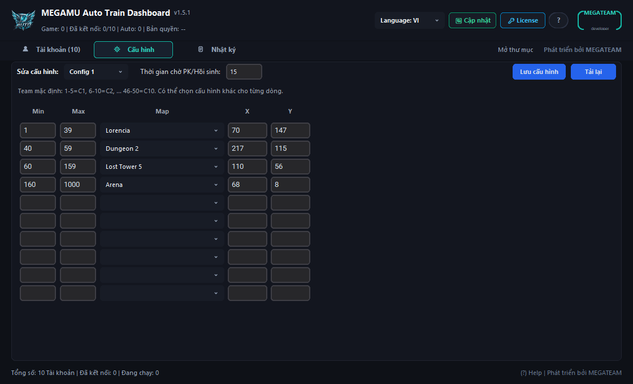Viewport: 633px width, 384px height.
Task: Click the gear icon on Cấu hình tab
Action: point(117,49)
